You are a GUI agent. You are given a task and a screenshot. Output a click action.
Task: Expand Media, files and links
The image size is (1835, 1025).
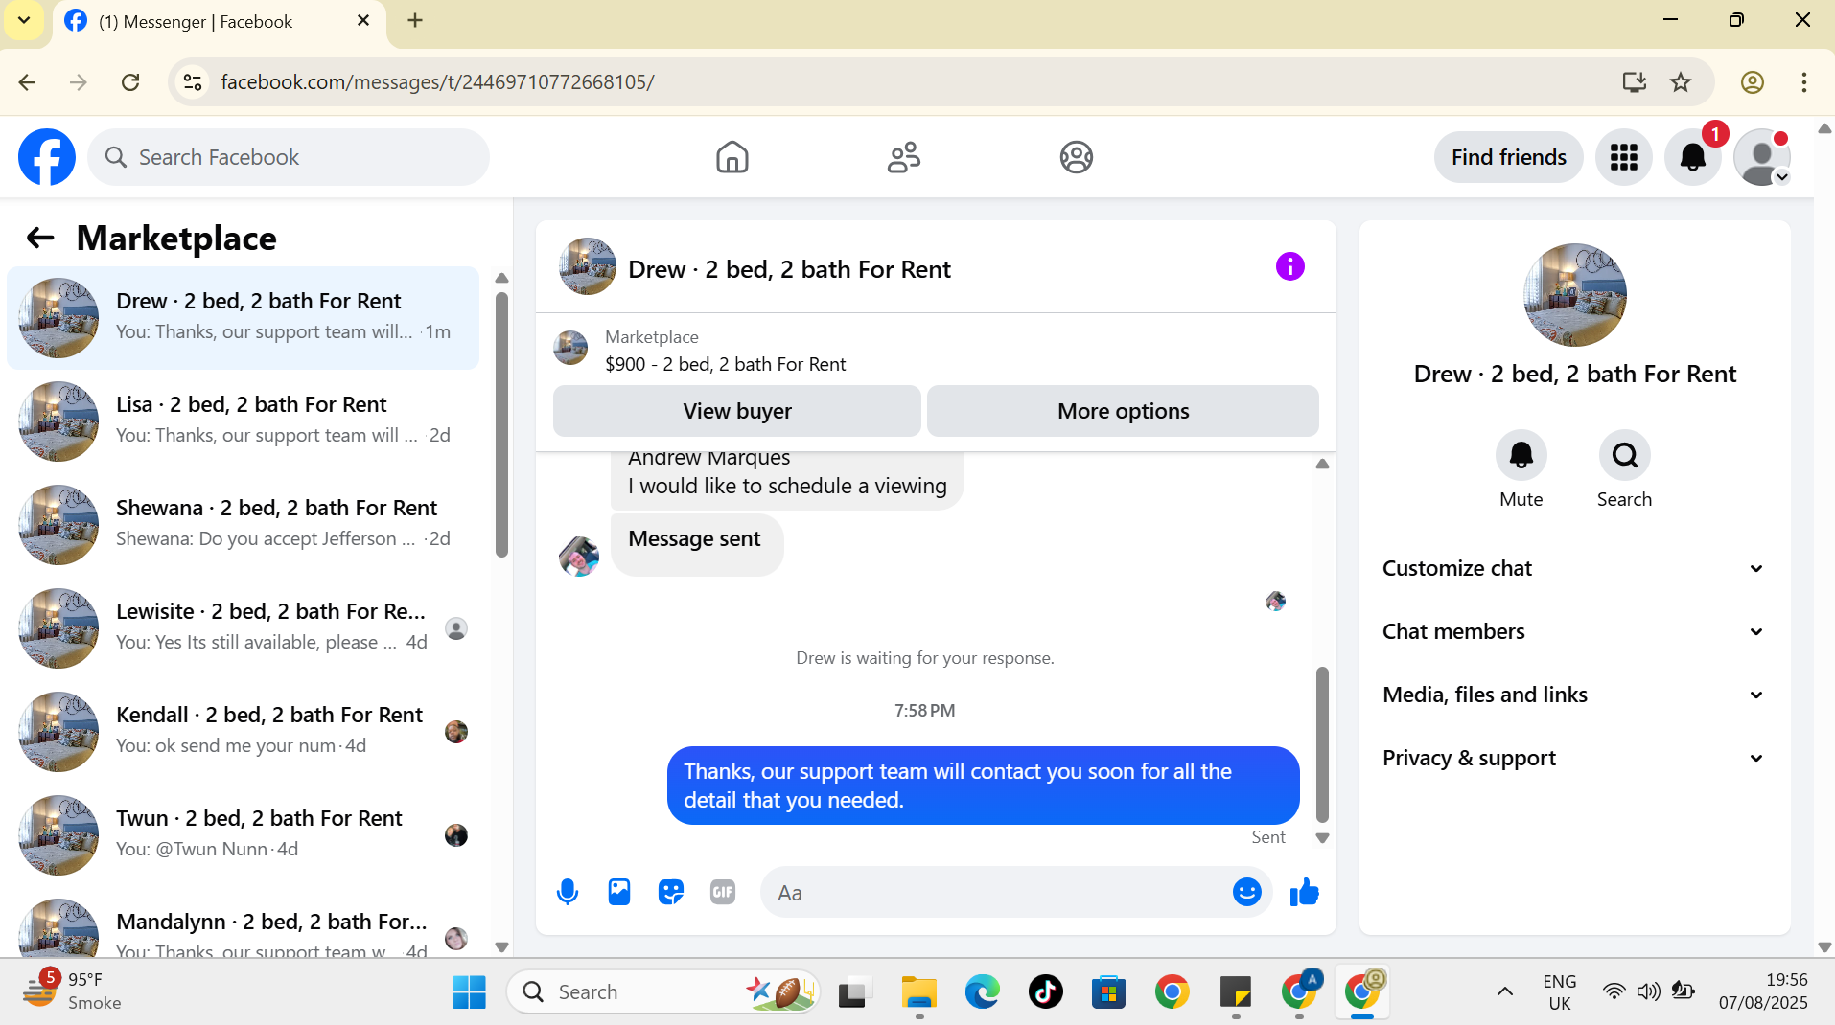pos(1574,695)
